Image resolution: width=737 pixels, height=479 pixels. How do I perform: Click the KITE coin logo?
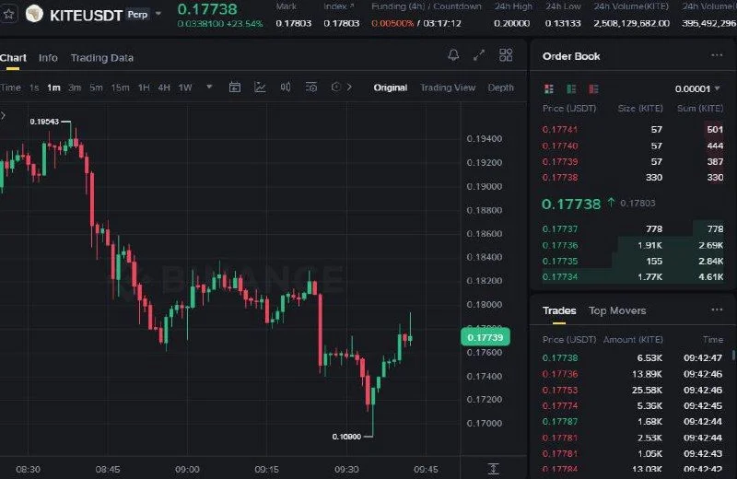34,14
